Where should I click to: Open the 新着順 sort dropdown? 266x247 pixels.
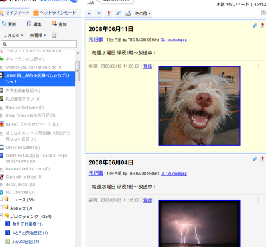pyautogui.click(x=38, y=35)
